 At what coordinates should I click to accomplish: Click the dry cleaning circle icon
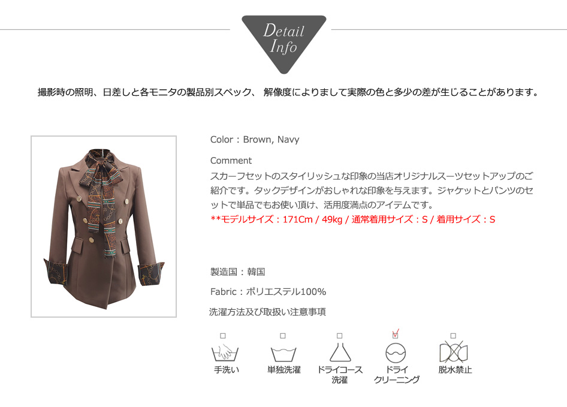(x=396, y=352)
